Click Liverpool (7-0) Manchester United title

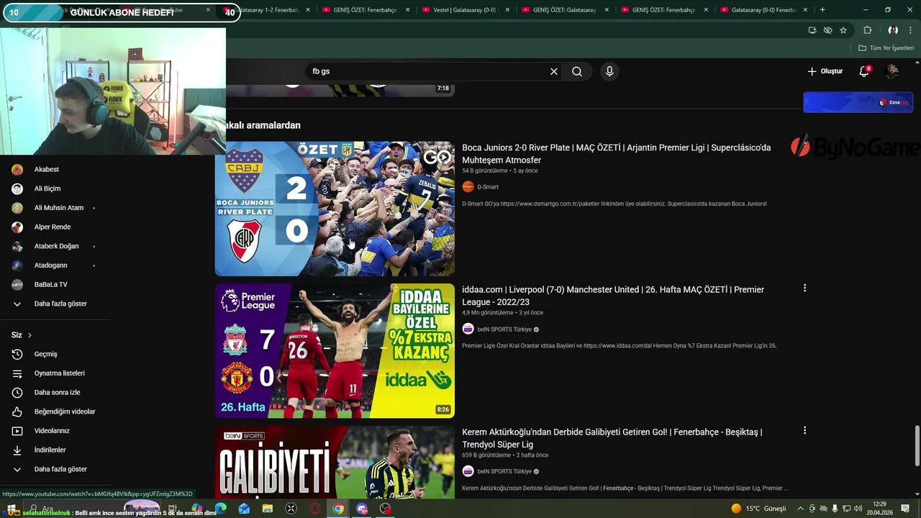613,296
